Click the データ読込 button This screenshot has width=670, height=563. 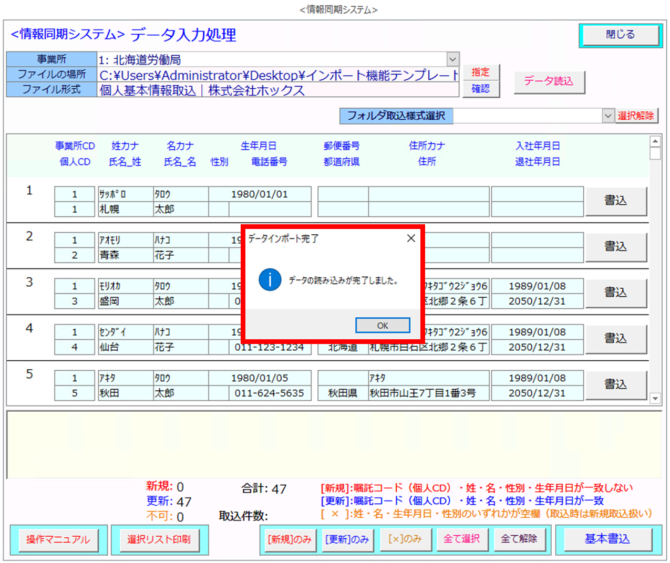tap(549, 81)
